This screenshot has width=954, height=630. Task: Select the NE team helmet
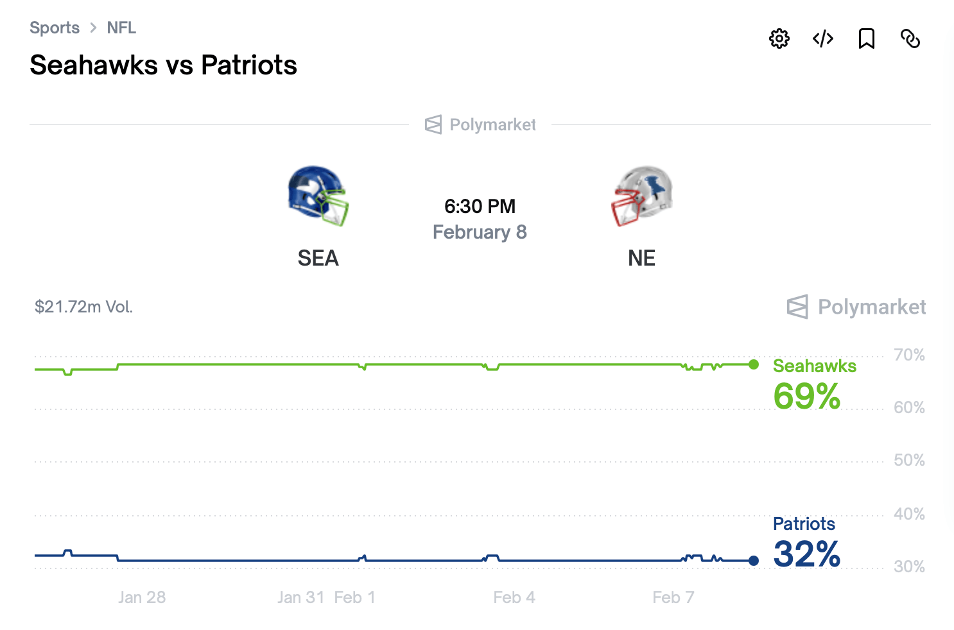(x=641, y=196)
